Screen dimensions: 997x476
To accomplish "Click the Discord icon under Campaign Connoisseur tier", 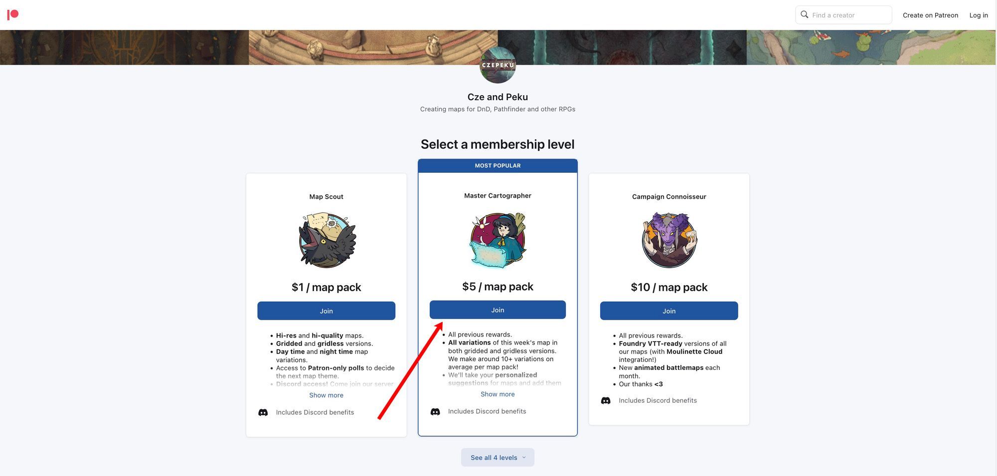I will tap(606, 400).
